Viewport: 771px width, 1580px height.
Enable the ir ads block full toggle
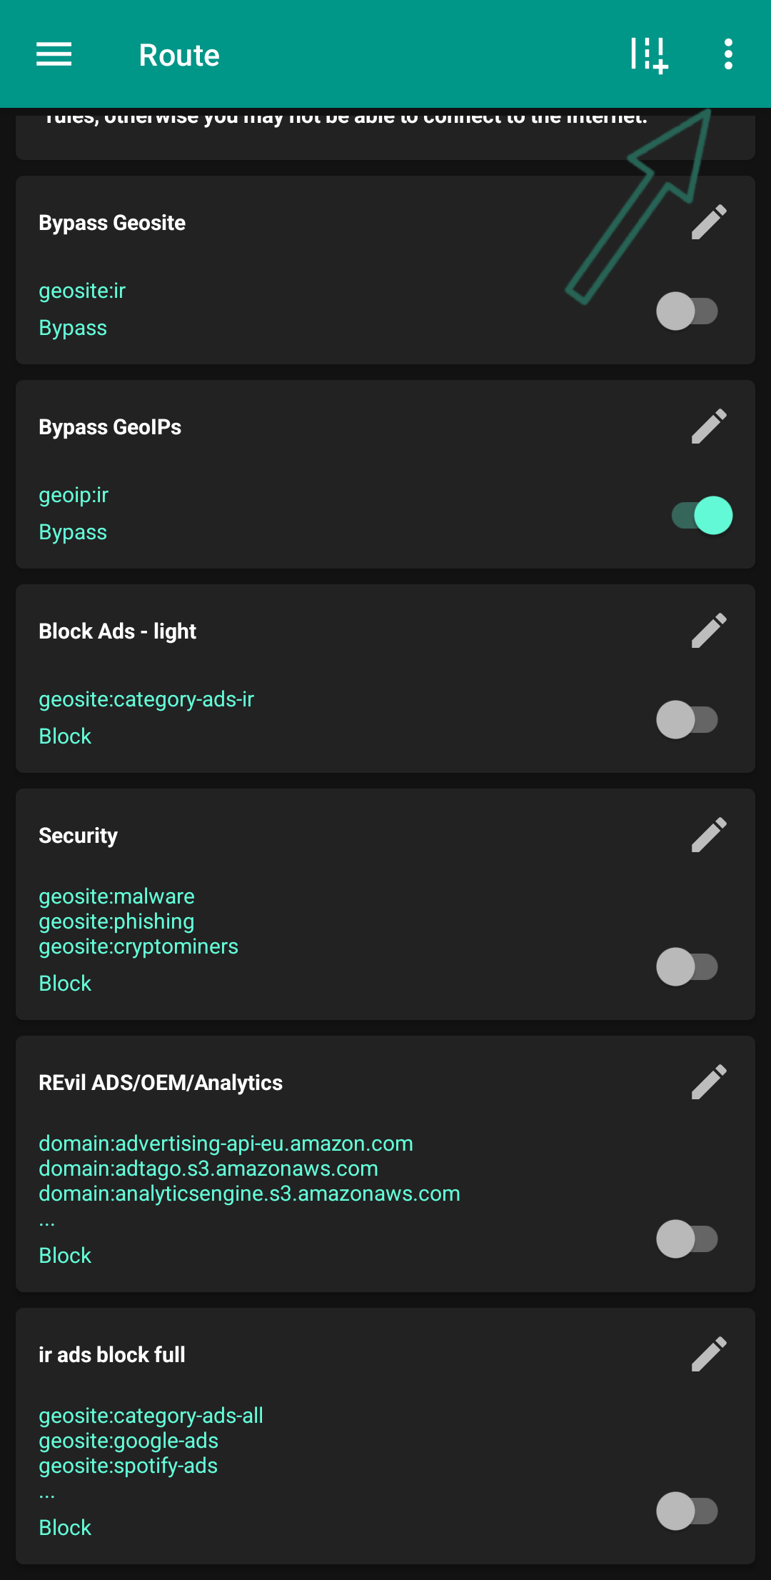(687, 1511)
